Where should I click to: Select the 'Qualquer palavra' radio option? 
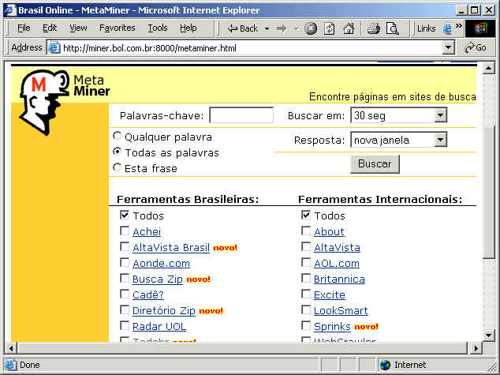[118, 136]
